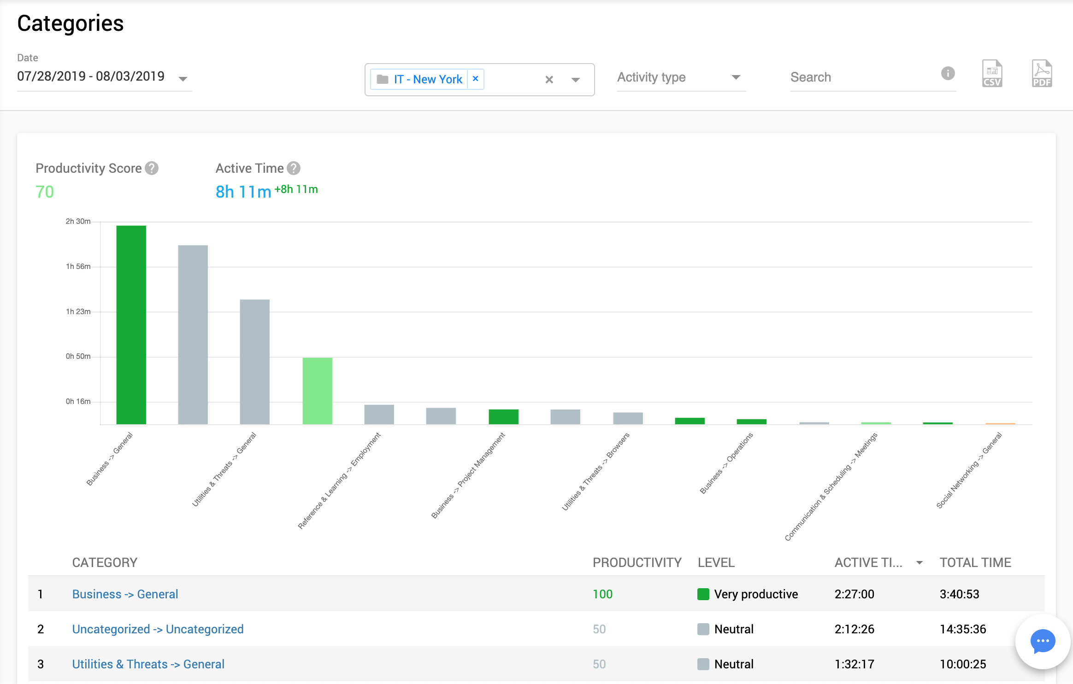1073x684 pixels.
Task: Clear all selected groups filter
Action: [x=549, y=80]
